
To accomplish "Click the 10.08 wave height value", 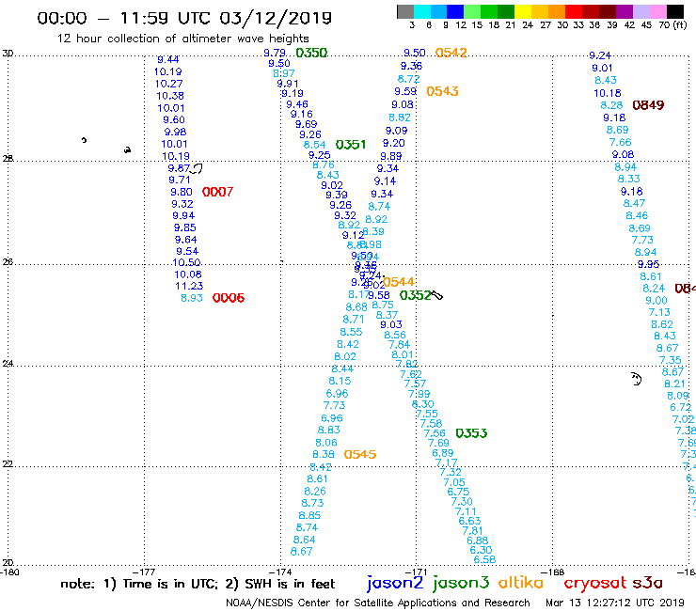I will click(188, 274).
